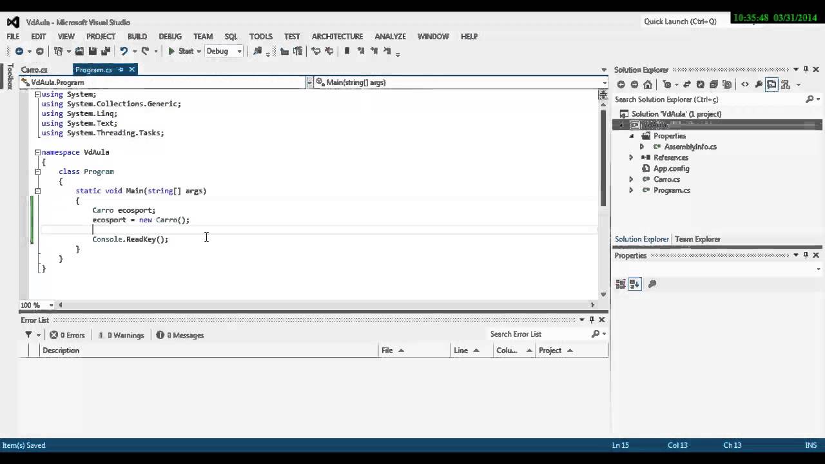Toggle Show All Files in Solution Explorer
The image size is (825, 464).
[x=727, y=84]
